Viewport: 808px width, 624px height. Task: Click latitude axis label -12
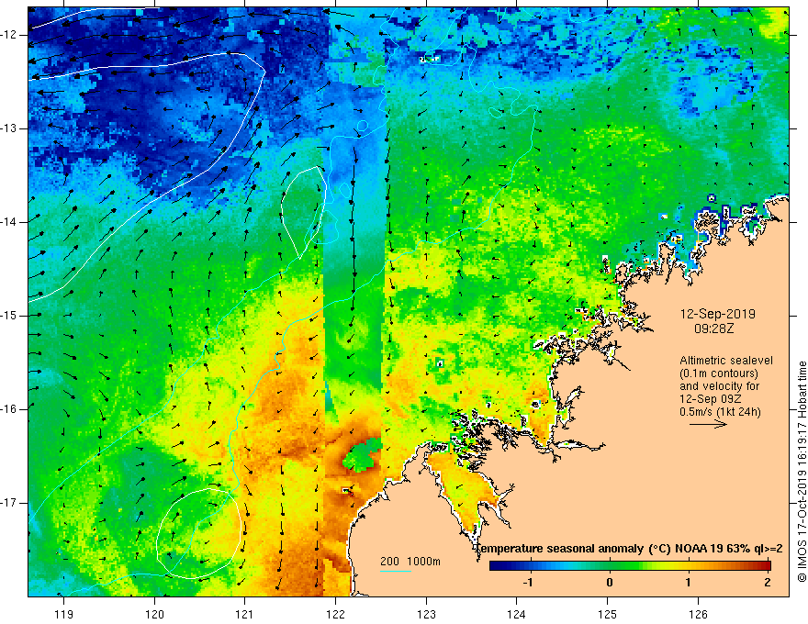click(10, 35)
